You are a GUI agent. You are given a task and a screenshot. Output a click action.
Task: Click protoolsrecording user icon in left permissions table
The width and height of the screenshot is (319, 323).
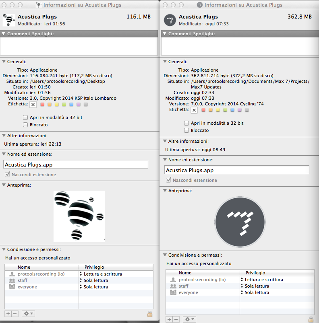click(x=12, y=274)
